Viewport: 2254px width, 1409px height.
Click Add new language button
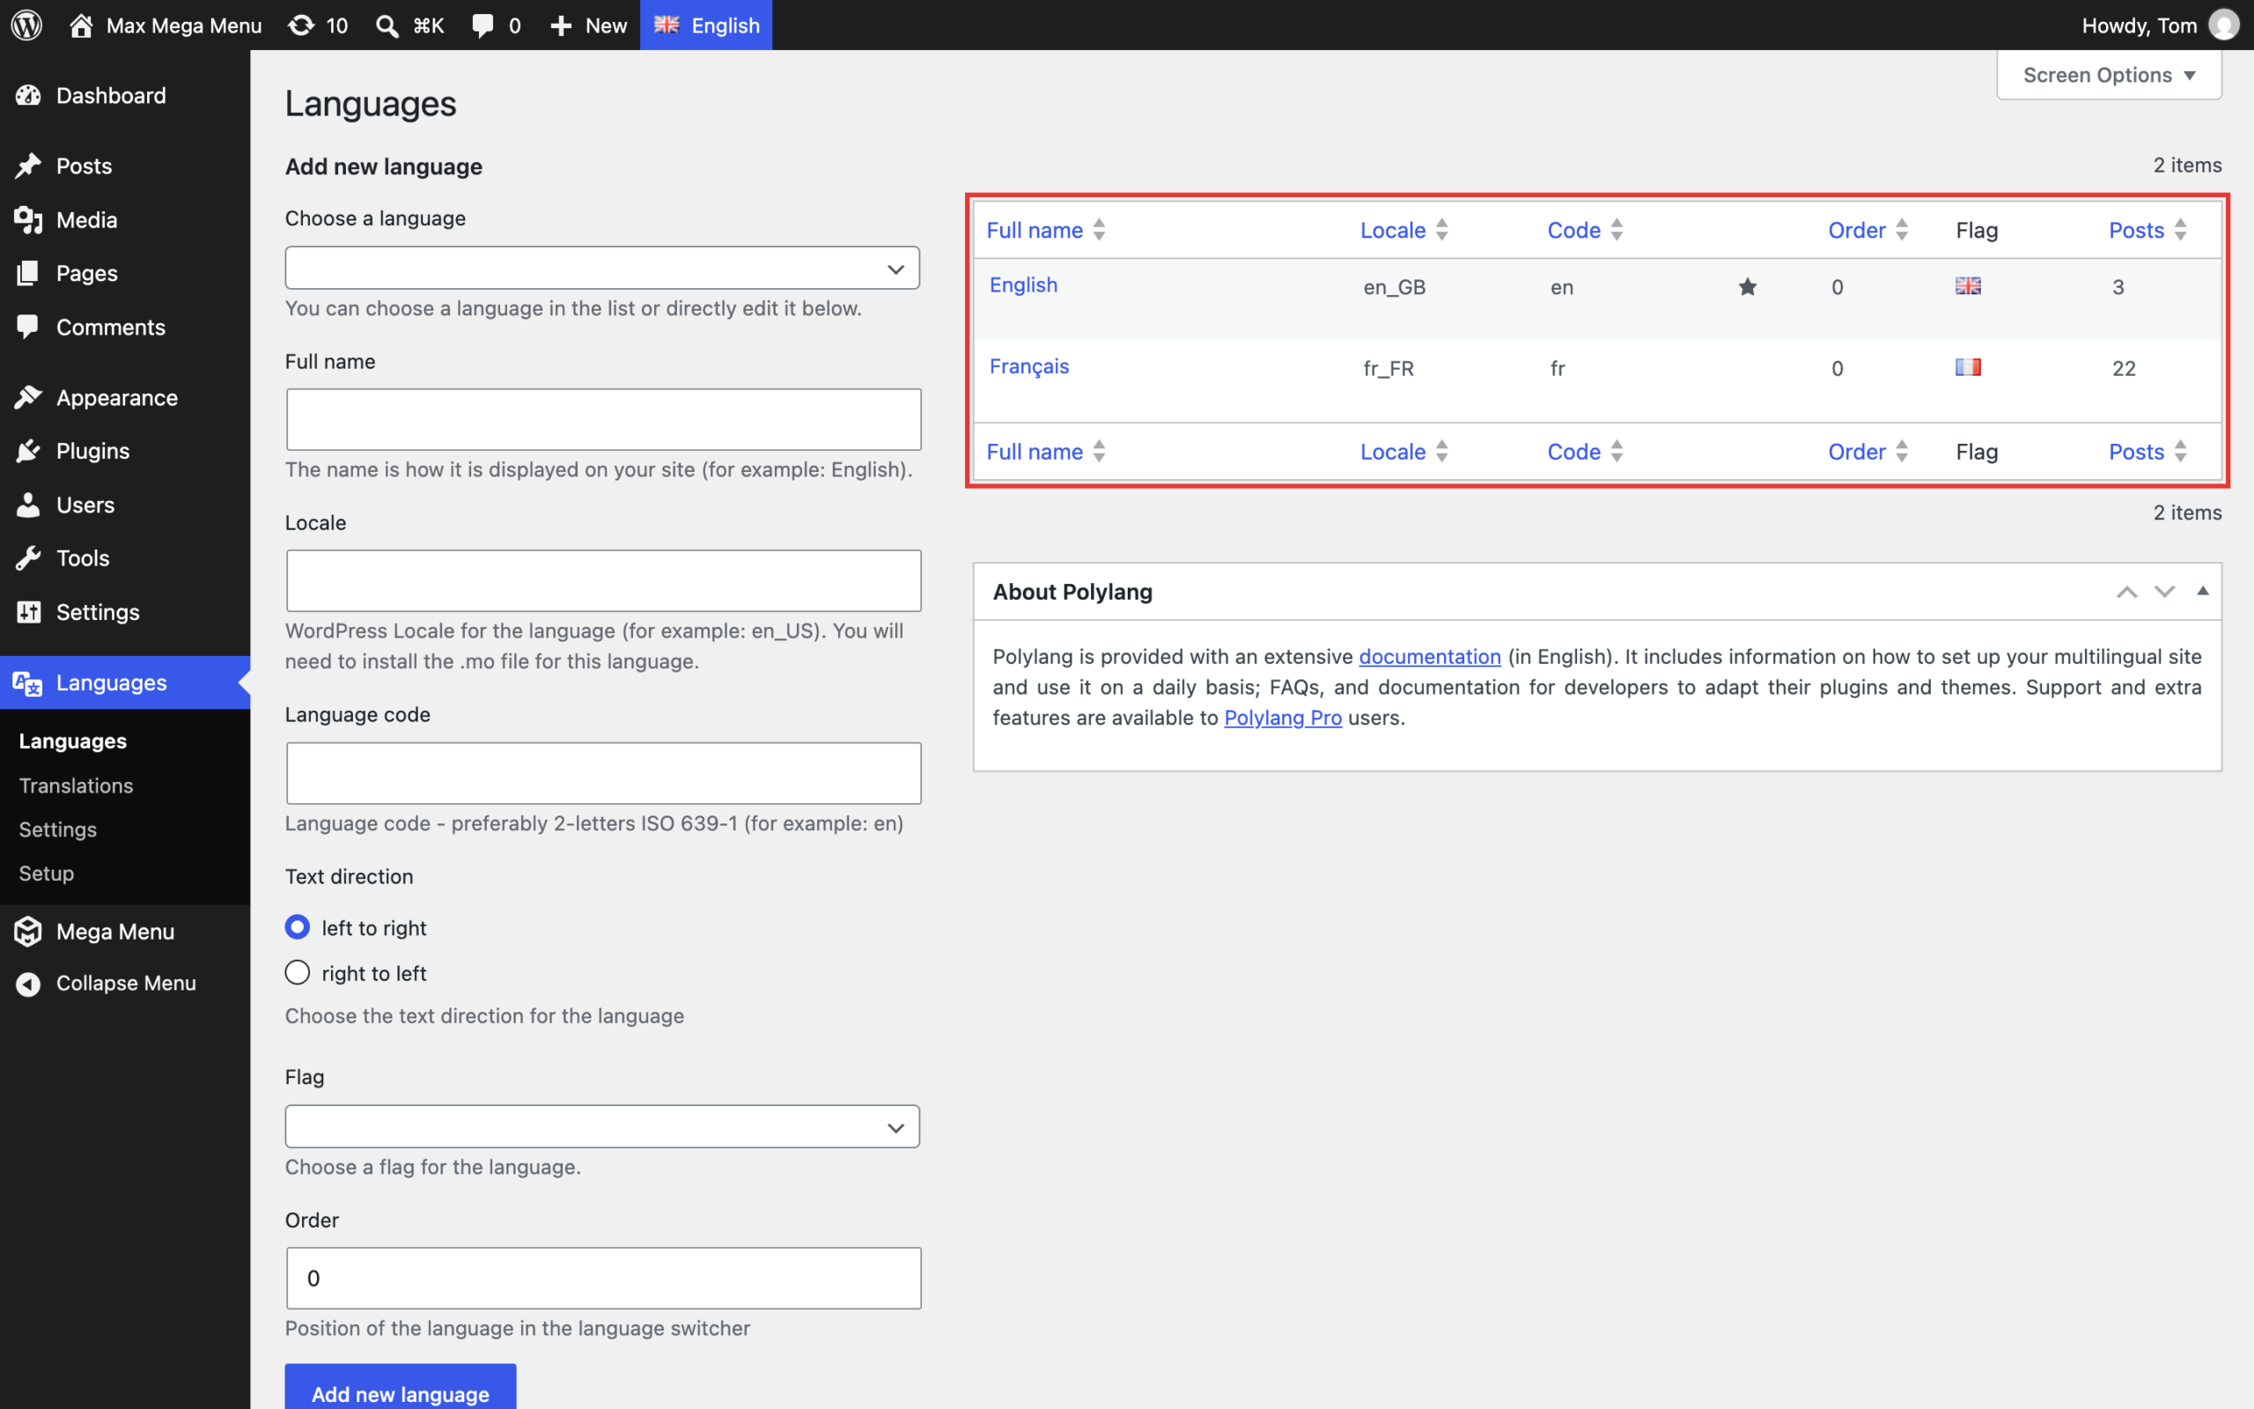[x=401, y=1389]
